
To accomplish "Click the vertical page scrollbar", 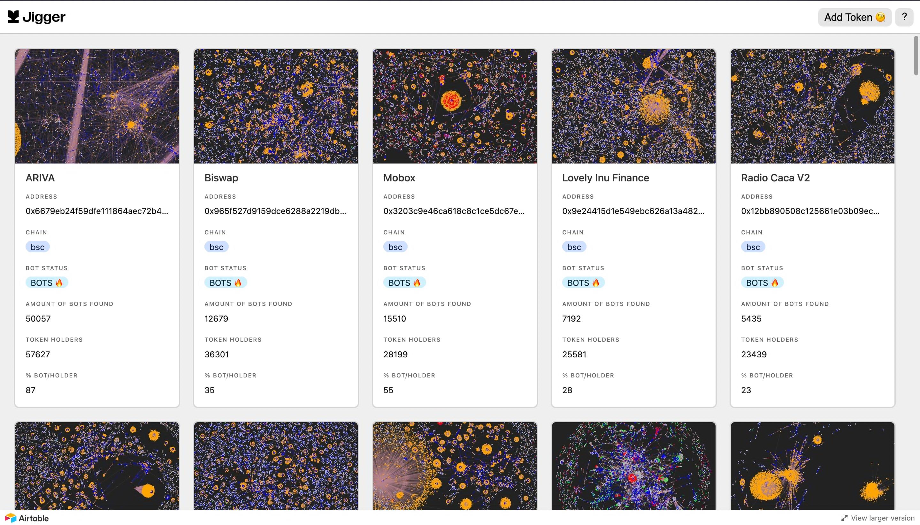I will (x=916, y=56).
